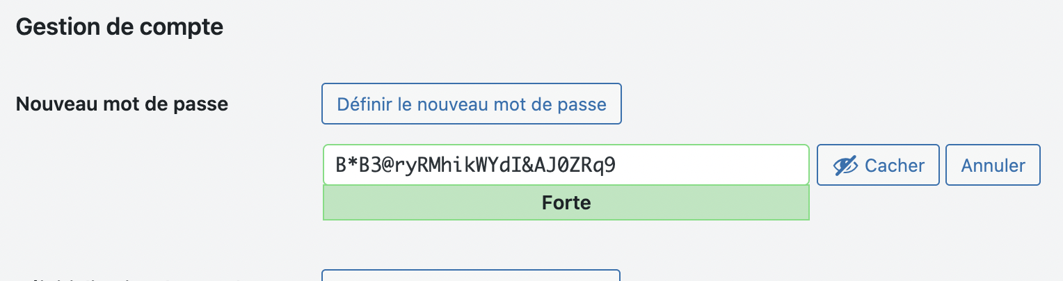This screenshot has height=281, width=1063.
Task: Click the word 'Forte' under the field
Action: click(566, 203)
